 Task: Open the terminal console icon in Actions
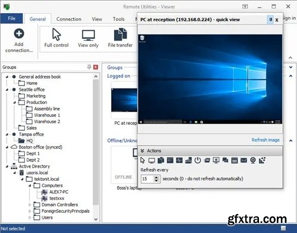[170, 160]
